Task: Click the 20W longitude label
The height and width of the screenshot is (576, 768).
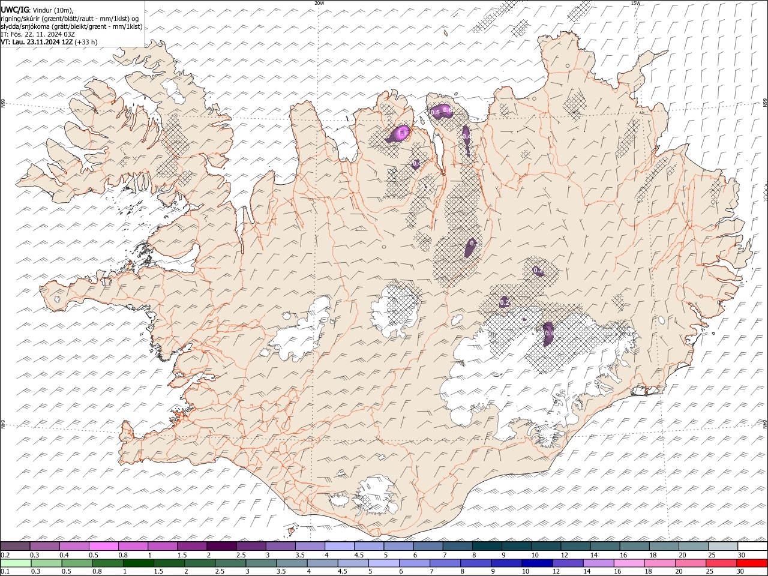Action: pyautogui.click(x=319, y=3)
